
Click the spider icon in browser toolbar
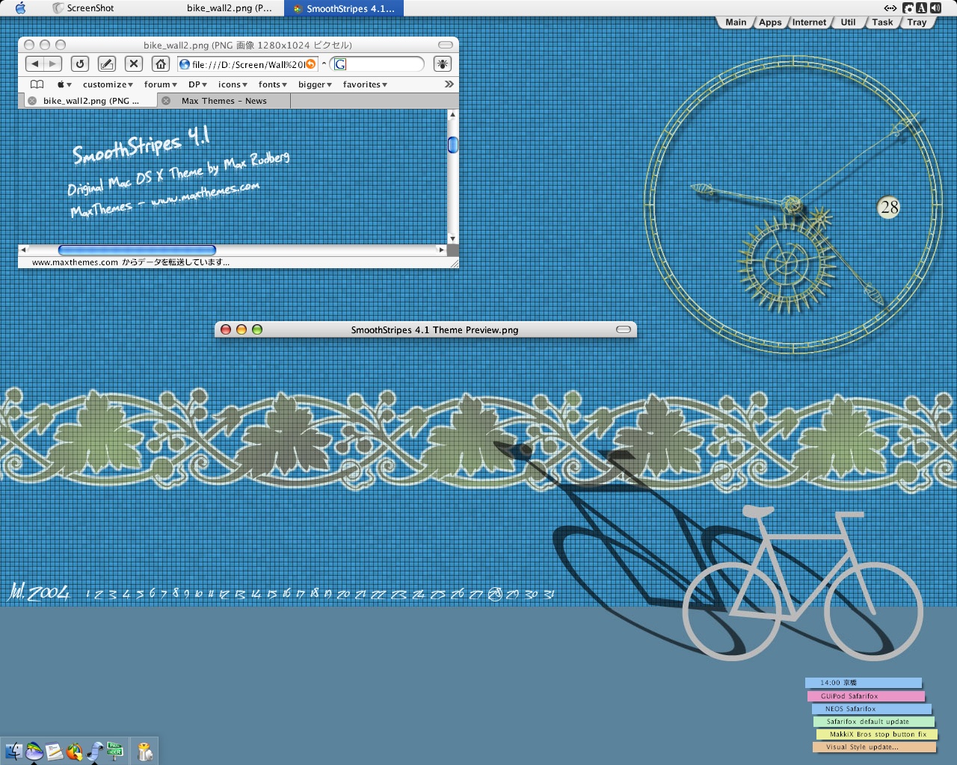(443, 64)
